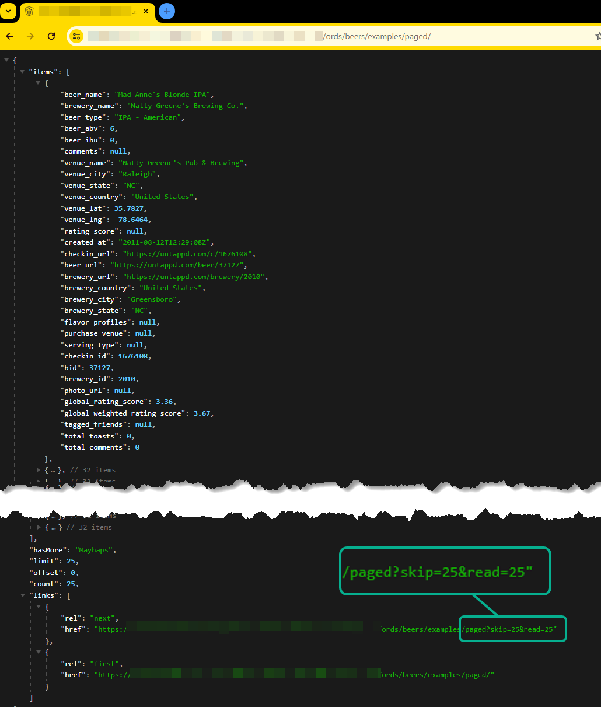Collapse the root JSON object
This screenshot has height=707, width=601.
[x=6, y=60]
